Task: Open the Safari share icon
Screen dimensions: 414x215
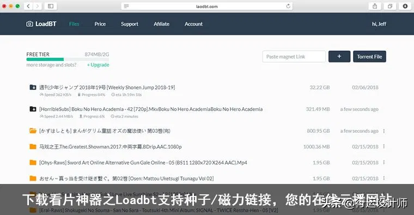Action: [375, 6]
